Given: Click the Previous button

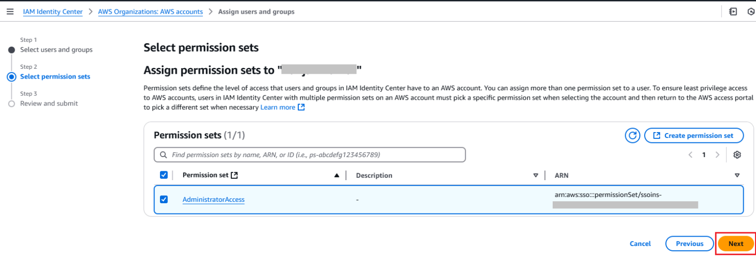Looking at the screenshot, I should (x=690, y=243).
